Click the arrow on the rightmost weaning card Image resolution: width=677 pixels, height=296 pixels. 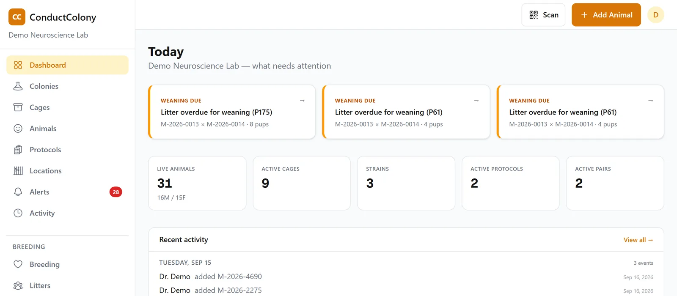coord(651,101)
